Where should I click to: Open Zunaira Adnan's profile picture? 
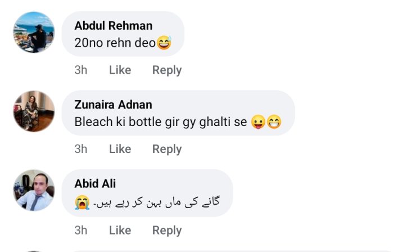[x=34, y=111]
